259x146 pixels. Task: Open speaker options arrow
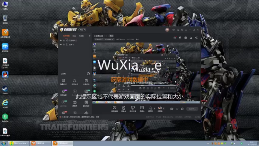click(x=164, y=108)
